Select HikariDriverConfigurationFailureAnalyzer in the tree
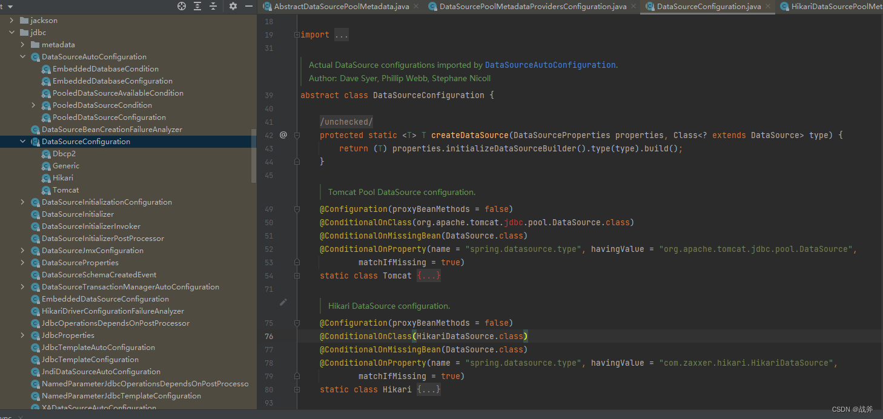This screenshot has height=419, width=883. pyautogui.click(x=113, y=311)
